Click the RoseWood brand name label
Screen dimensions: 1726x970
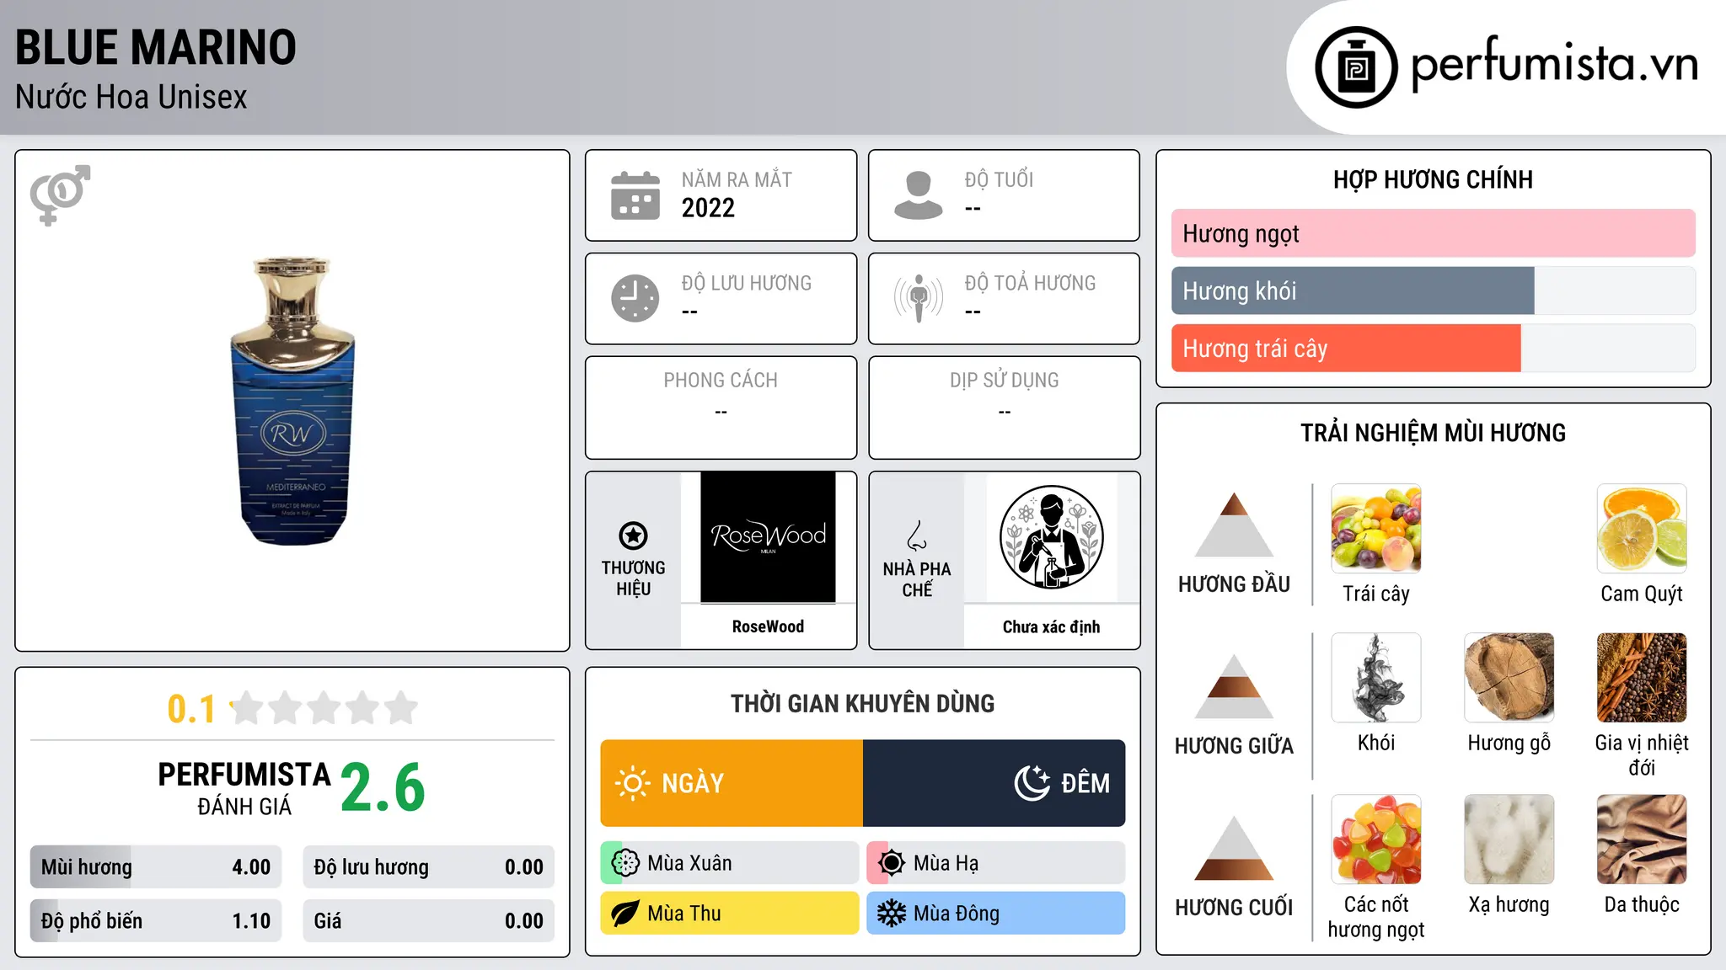coord(768,626)
